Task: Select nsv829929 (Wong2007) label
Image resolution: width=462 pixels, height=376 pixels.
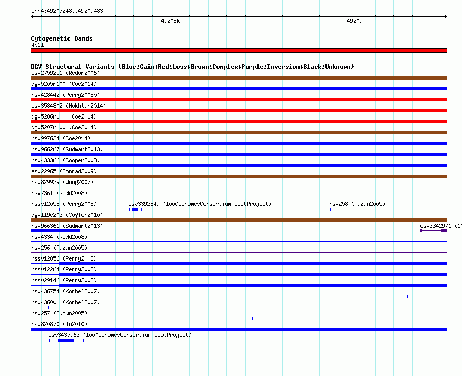Action: [x=62, y=182]
